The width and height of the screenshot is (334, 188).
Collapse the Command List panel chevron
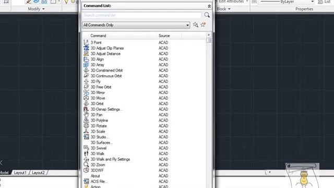[209, 6]
